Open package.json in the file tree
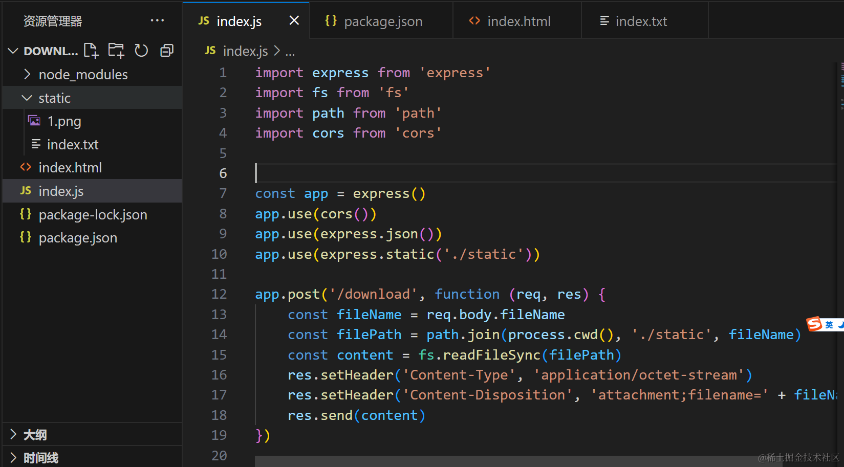 tap(92, 238)
